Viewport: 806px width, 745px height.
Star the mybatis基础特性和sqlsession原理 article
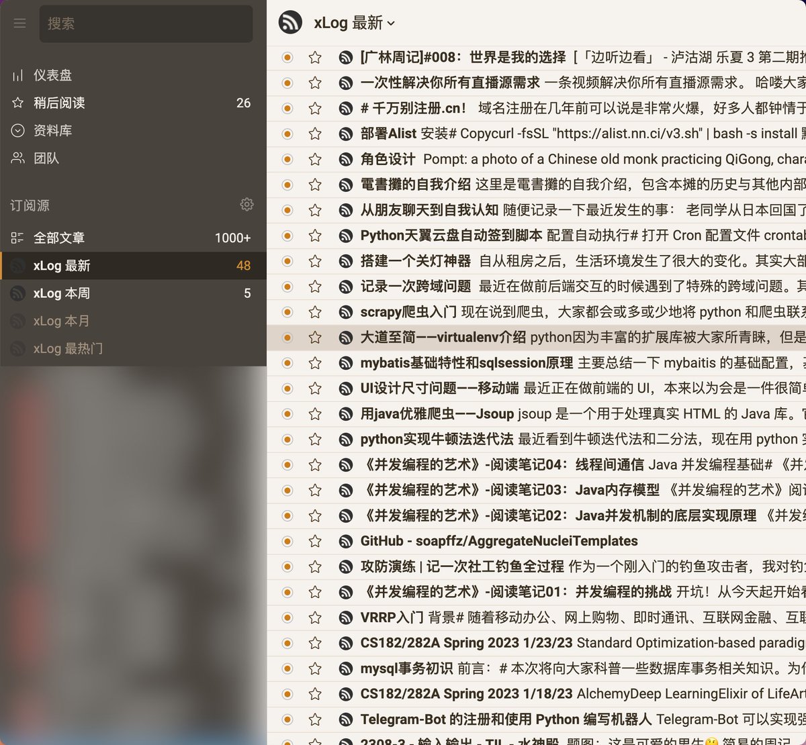point(315,363)
